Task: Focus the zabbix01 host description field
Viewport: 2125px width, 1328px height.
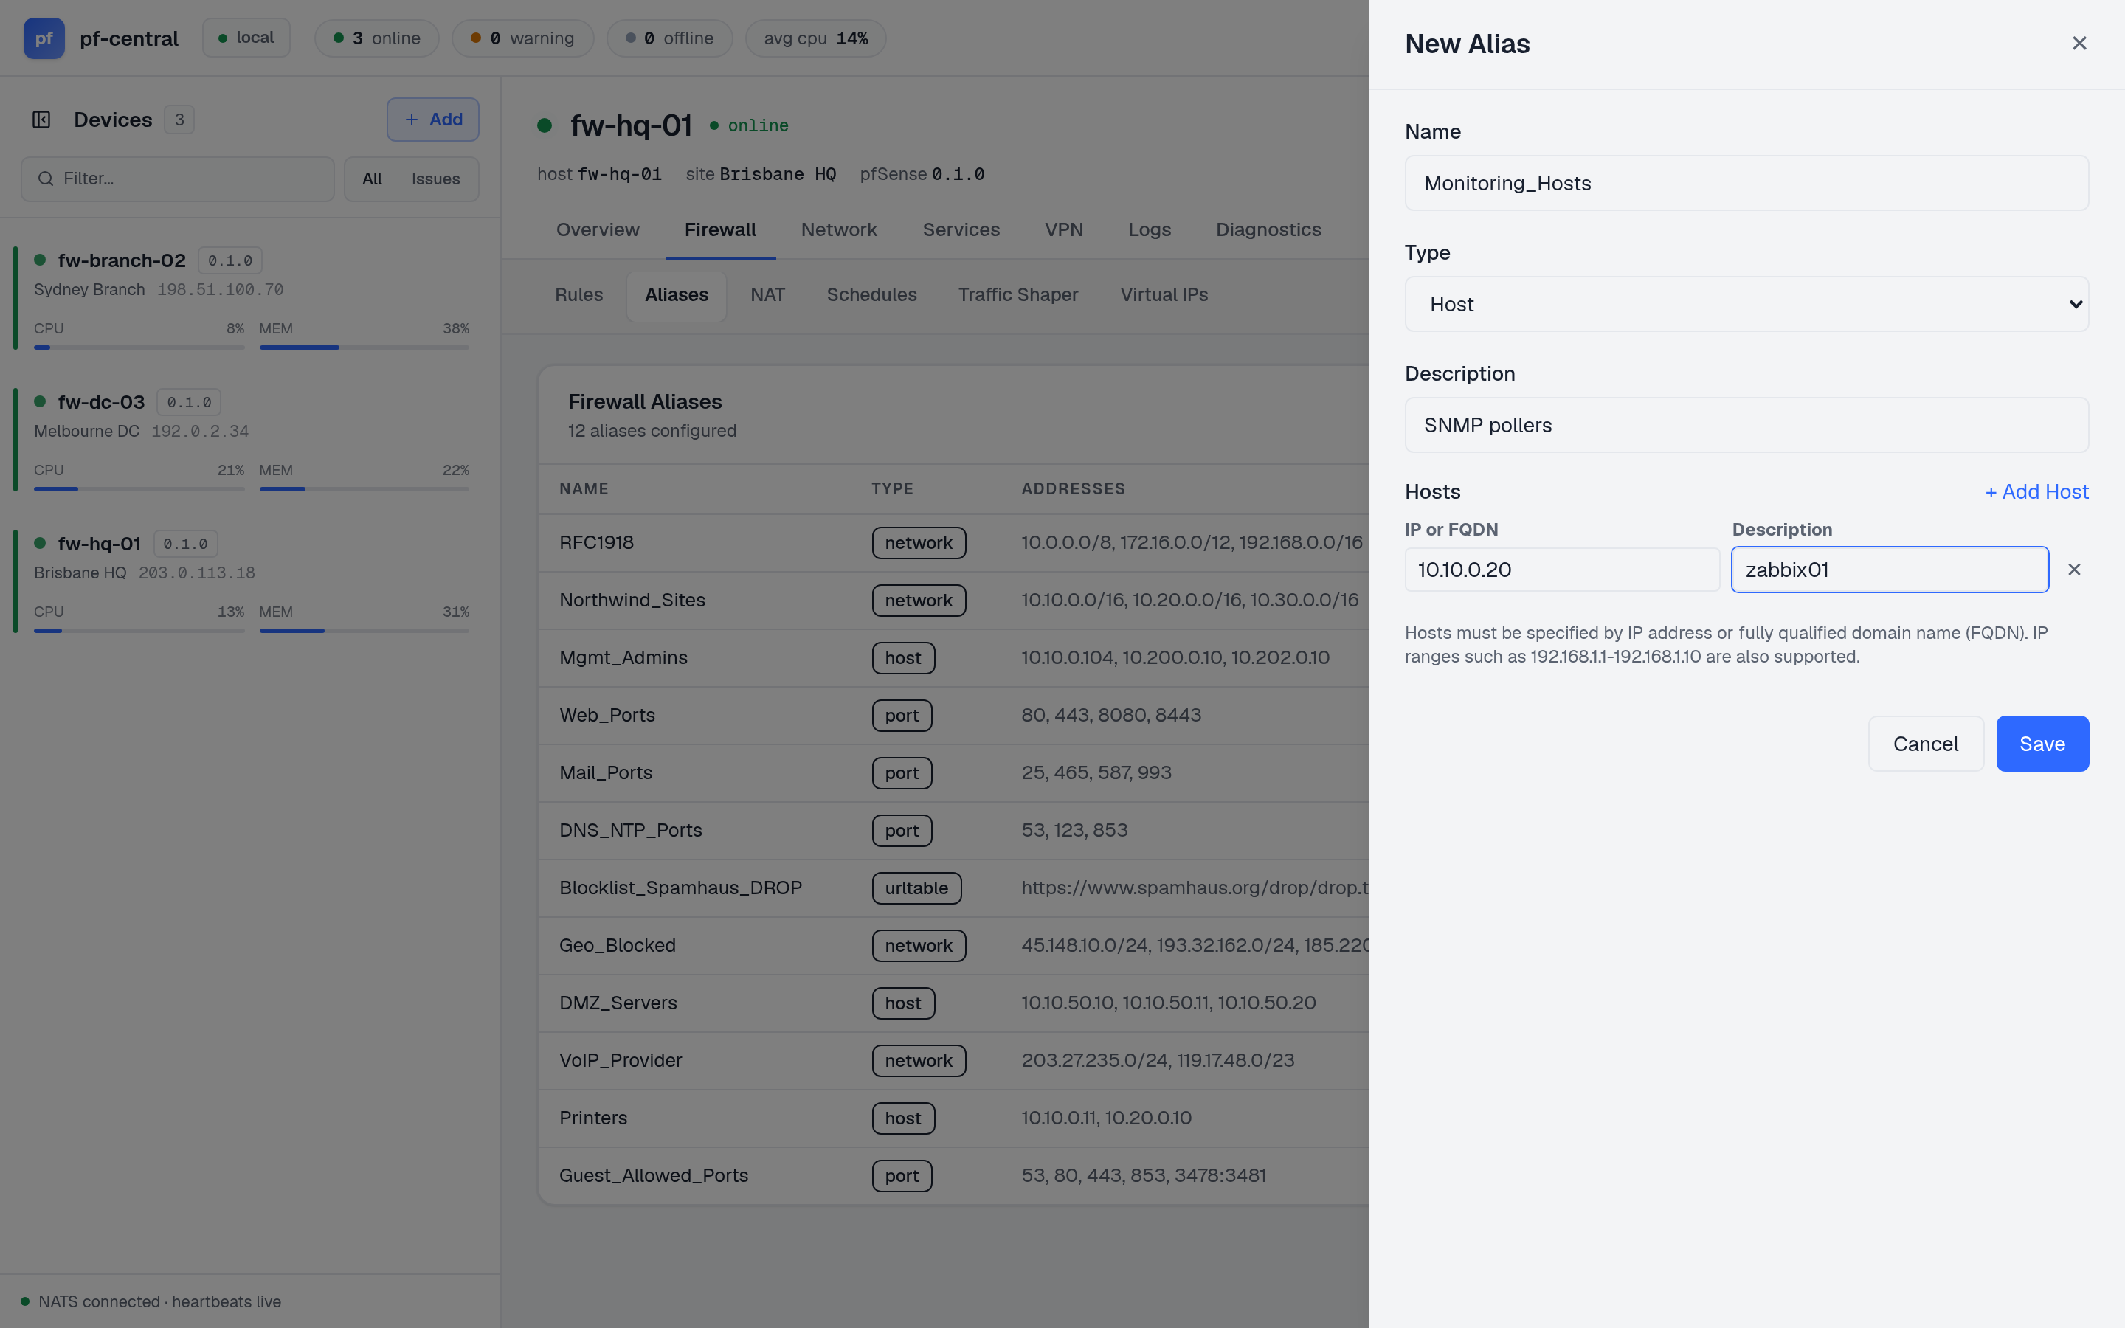Action: point(1890,569)
